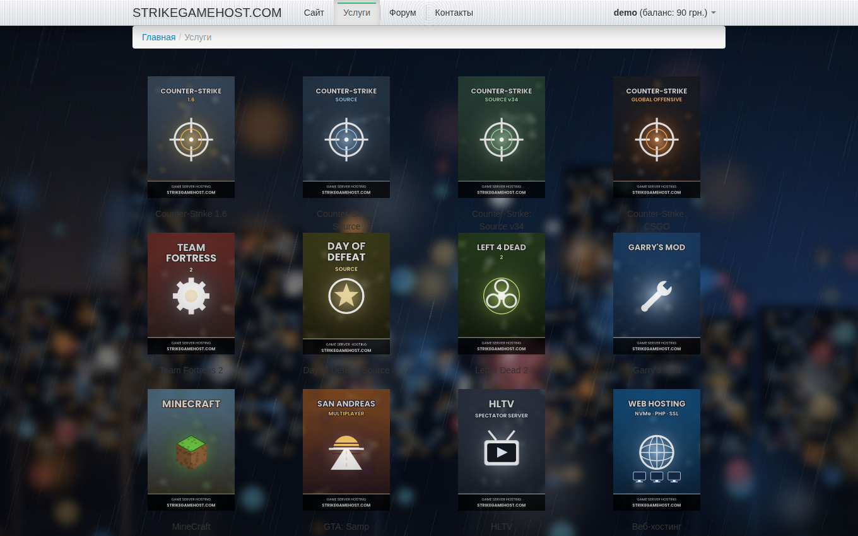Screen dimensions: 858x536
Task: Expand the demo account balance dropdown
Action: (664, 13)
